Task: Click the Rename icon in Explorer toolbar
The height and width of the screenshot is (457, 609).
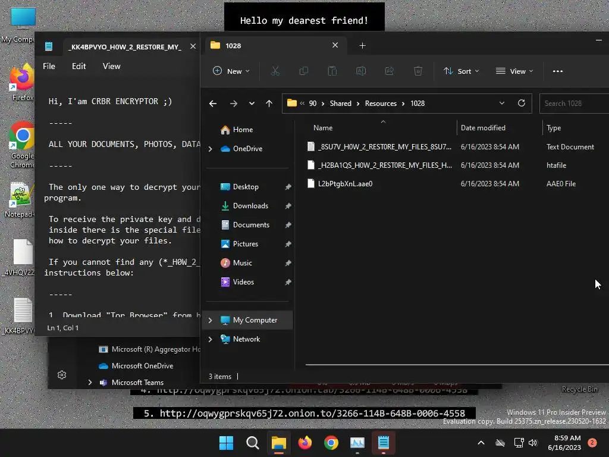Action: click(361, 71)
